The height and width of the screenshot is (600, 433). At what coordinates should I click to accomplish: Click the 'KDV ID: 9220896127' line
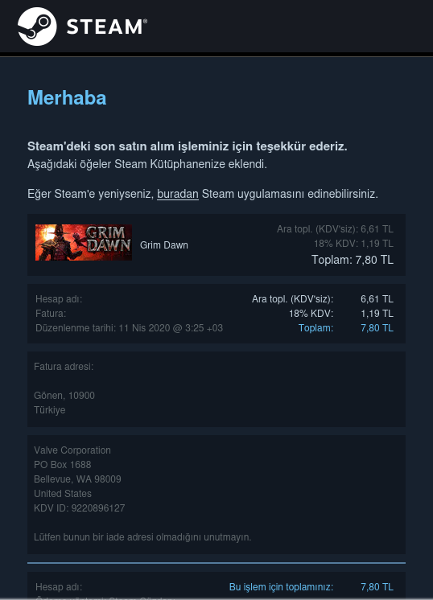click(x=79, y=508)
